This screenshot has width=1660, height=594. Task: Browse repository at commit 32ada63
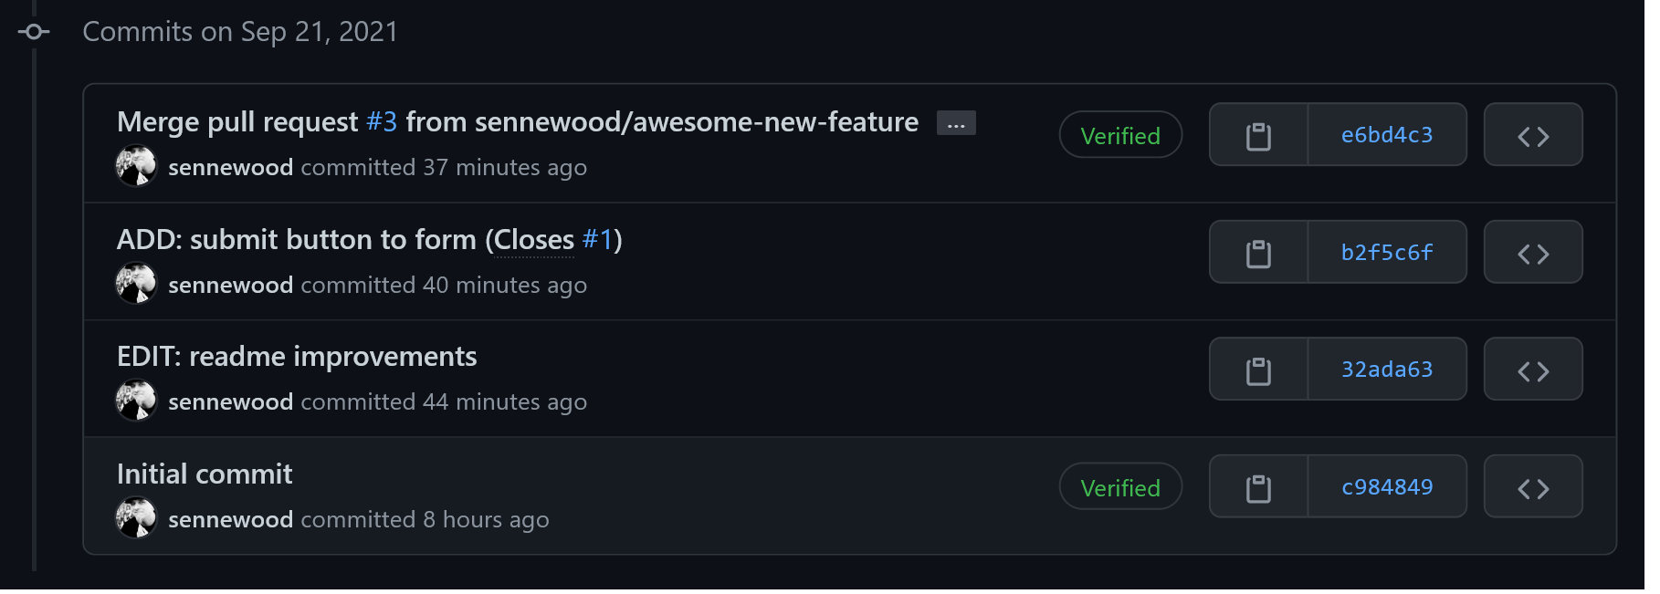1533,370
